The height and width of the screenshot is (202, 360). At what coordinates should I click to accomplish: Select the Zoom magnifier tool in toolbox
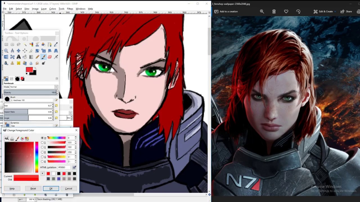click(6, 51)
